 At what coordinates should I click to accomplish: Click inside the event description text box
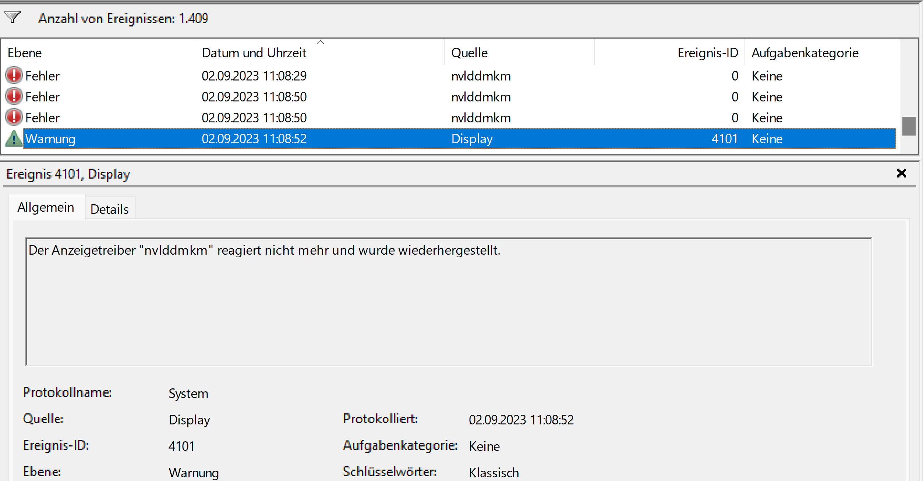(448, 301)
